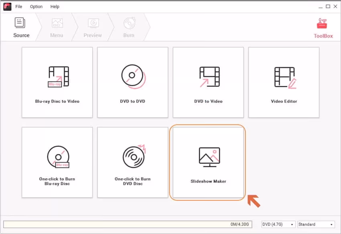The image size is (341, 234).
Task: Click the Burn step icon
Action: click(128, 23)
